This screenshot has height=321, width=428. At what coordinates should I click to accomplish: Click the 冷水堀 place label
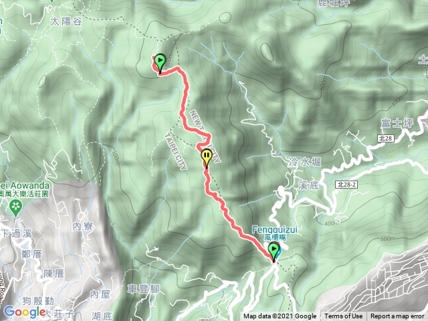pos(304,163)
